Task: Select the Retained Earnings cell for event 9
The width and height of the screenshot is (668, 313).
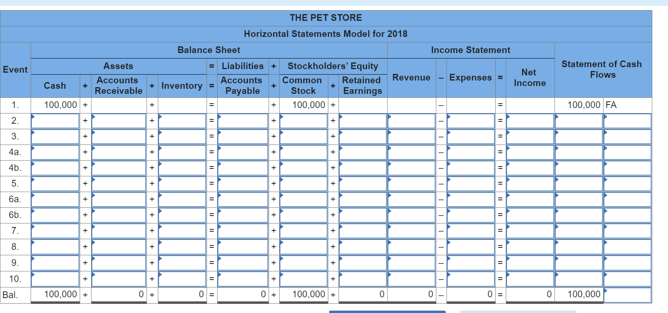Action: pos(363,263)
